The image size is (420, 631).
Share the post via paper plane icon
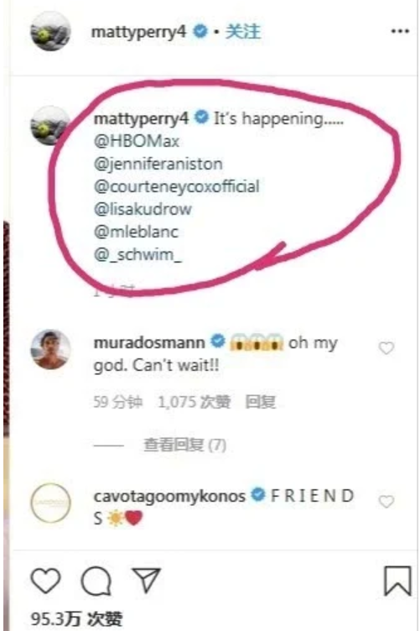pyautogui.click(x=147, y=581)
